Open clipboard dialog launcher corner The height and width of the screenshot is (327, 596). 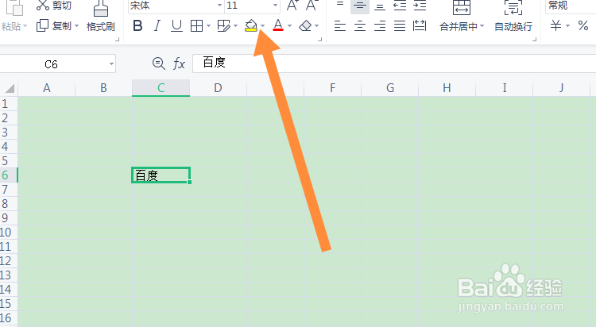pyautogui.click(x=117, y=39)
